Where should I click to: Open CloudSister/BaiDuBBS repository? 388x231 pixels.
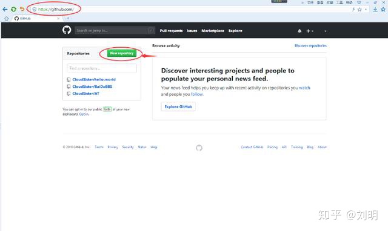pos(92,86)
